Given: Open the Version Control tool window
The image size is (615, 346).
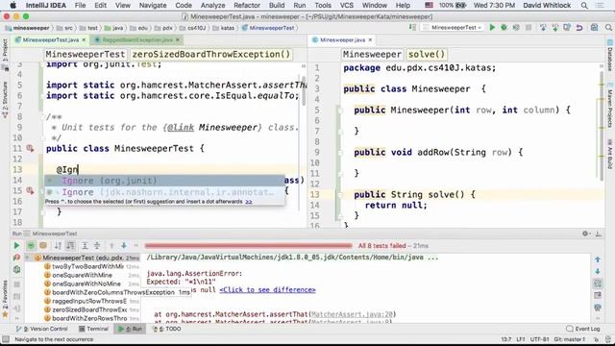Looking at the screenshot, I should tap(42, 329).
